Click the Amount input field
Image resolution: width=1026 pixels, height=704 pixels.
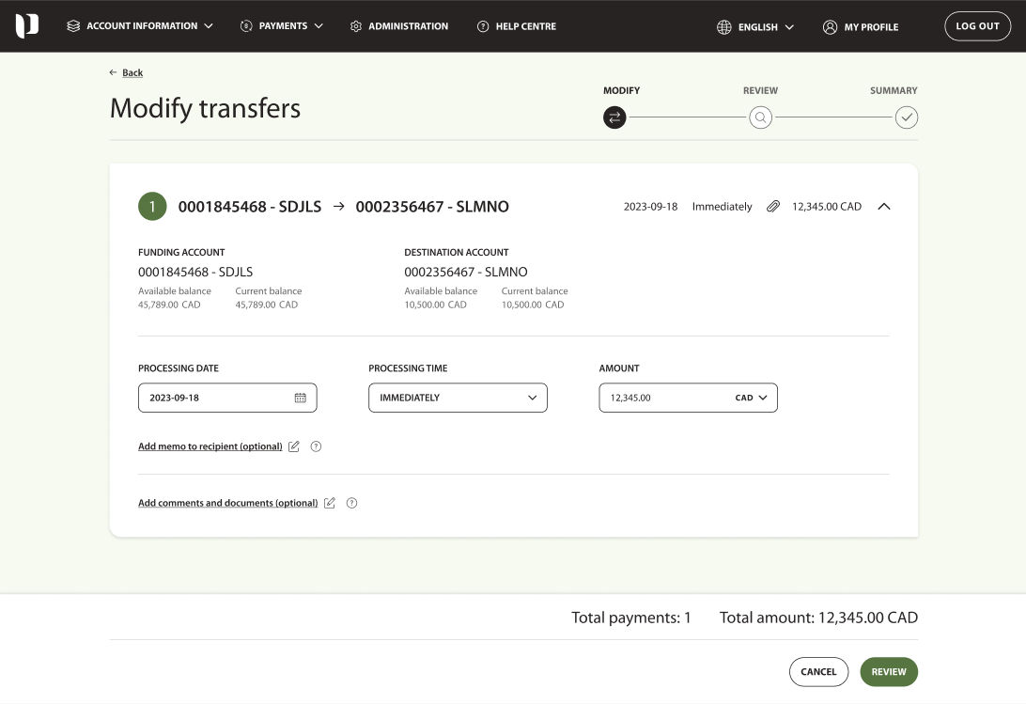pyautogui.click(x=662, y=398)
